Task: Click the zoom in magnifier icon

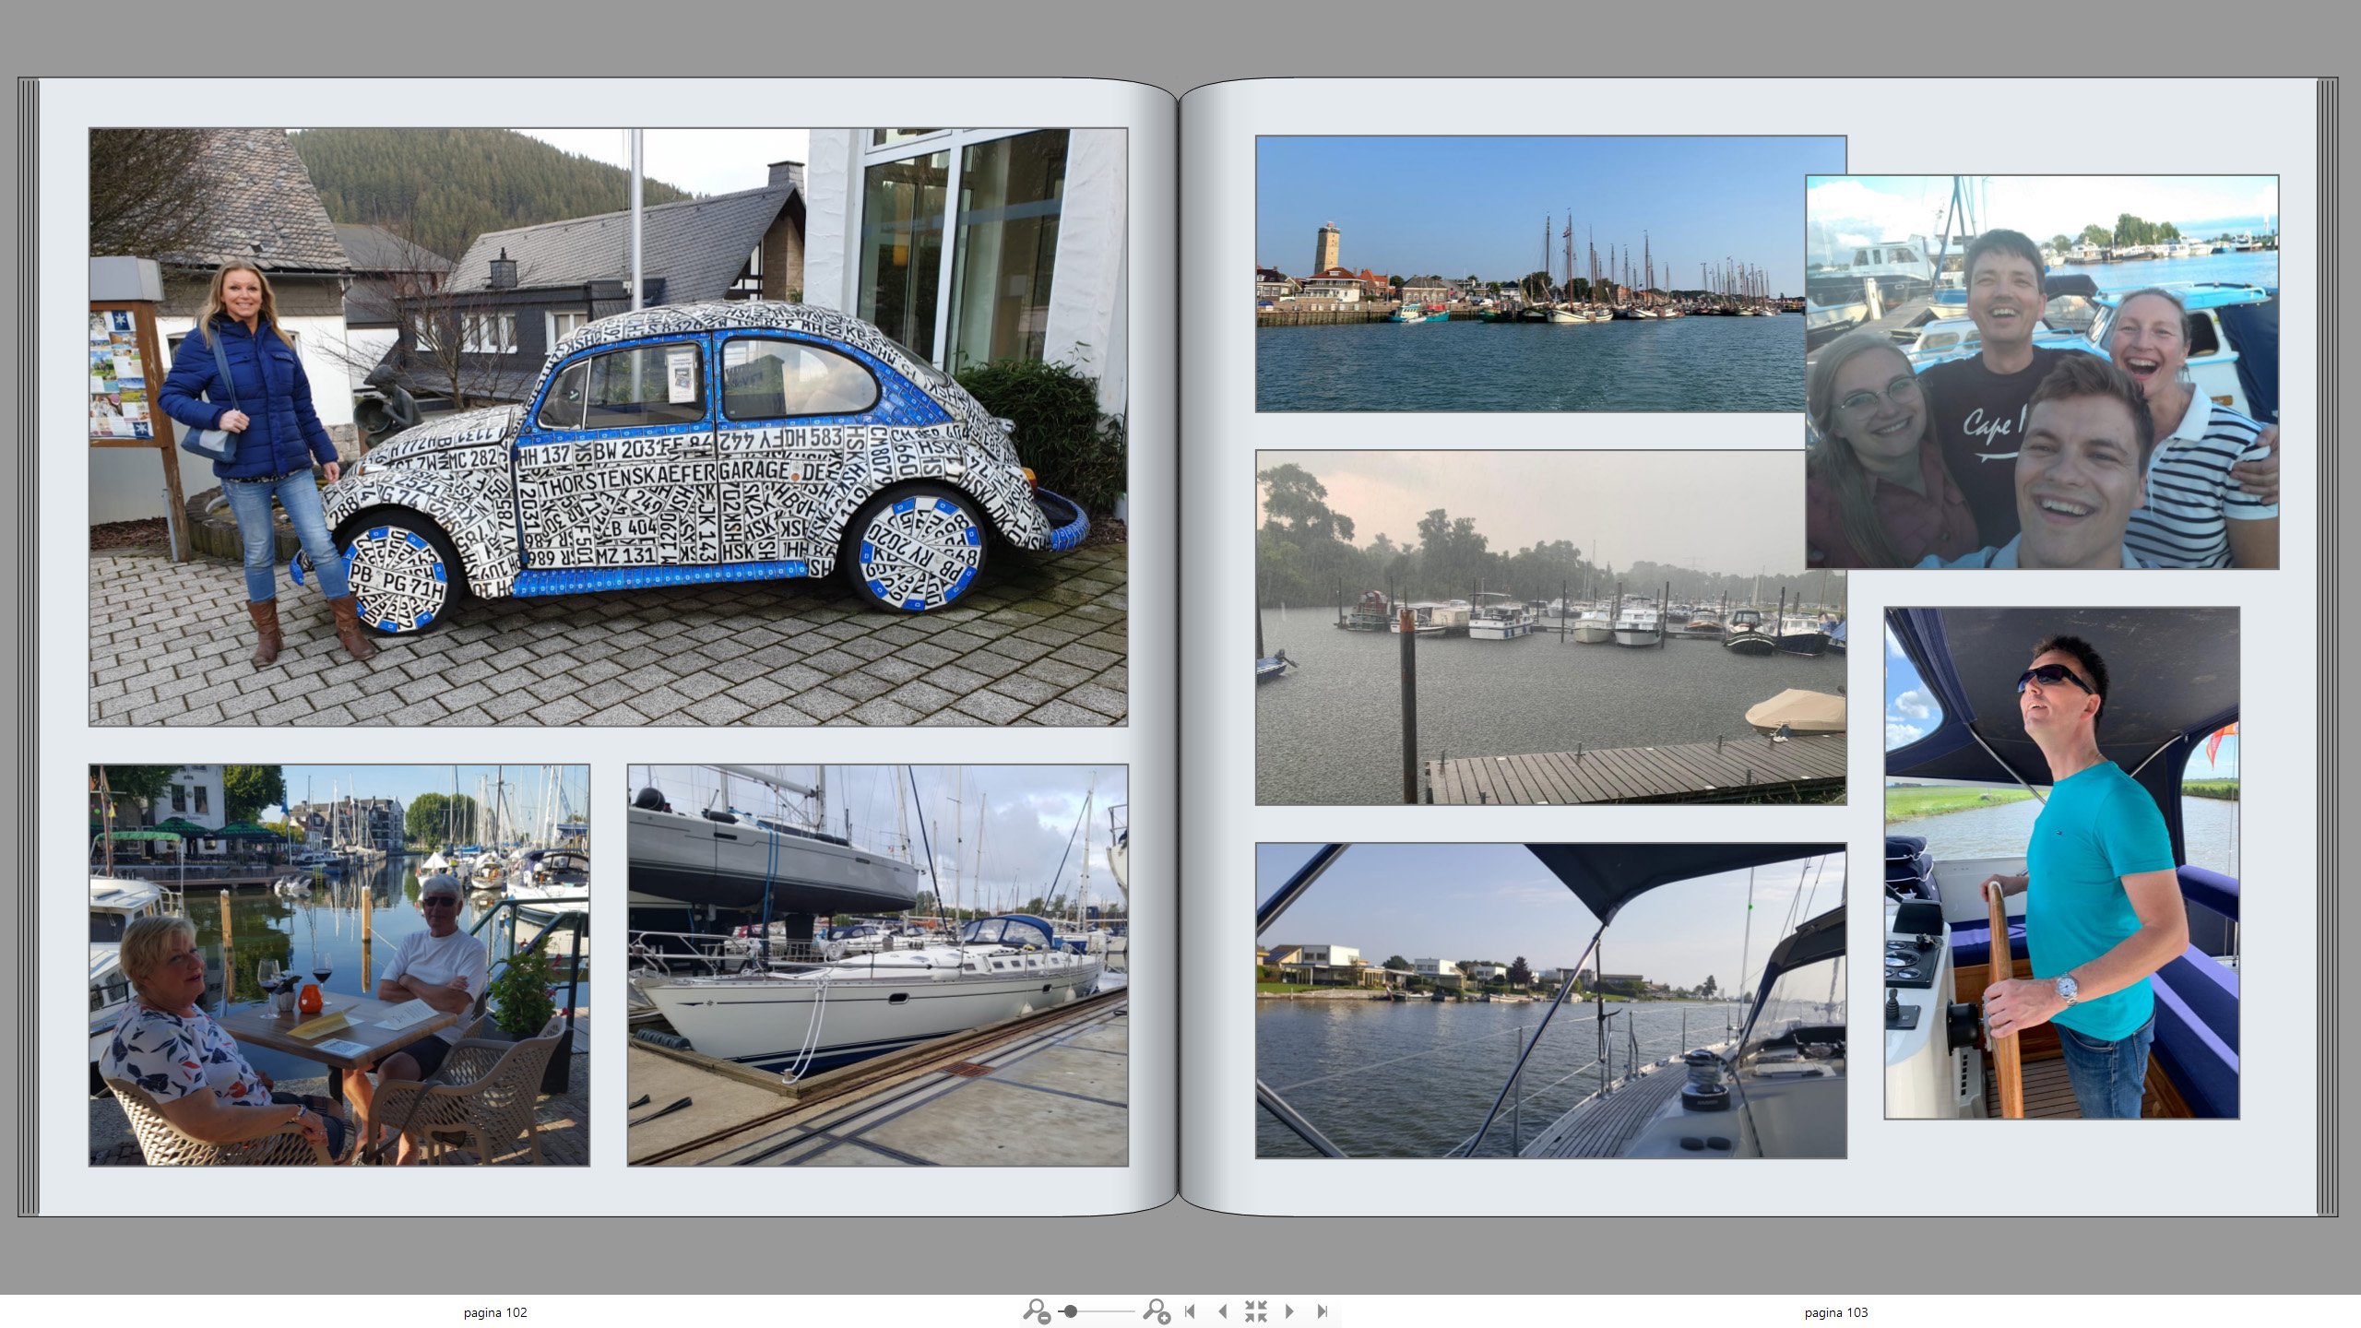Action: tap(1156, 1310)
